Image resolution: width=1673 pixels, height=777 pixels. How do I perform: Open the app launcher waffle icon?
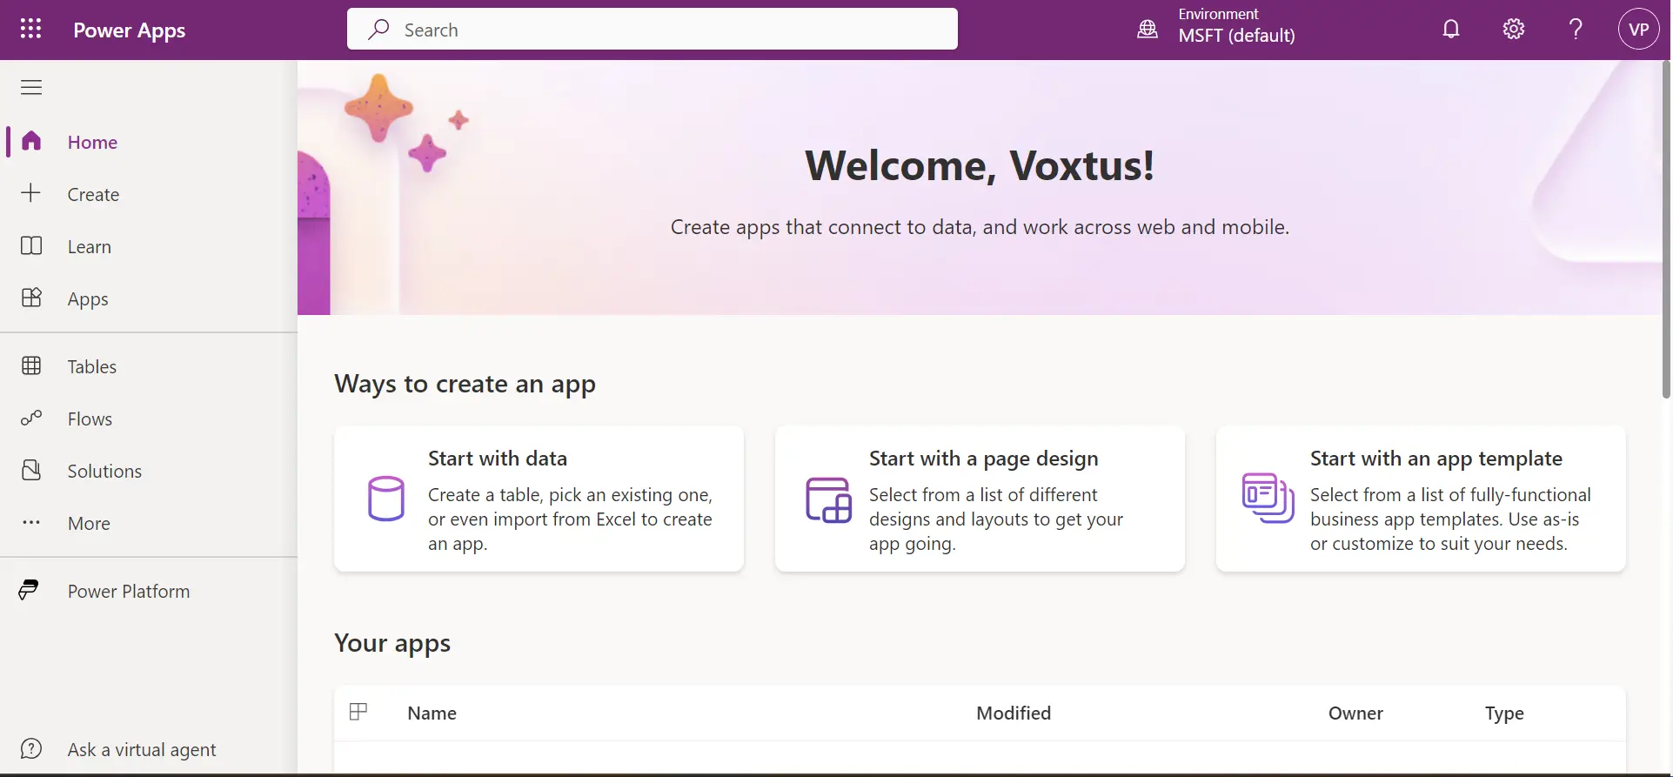point(30,30)
